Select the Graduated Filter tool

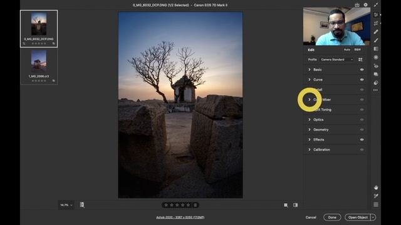point(376,49)
